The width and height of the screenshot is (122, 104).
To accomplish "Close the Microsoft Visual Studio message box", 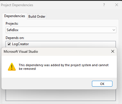I will (113, 51).
